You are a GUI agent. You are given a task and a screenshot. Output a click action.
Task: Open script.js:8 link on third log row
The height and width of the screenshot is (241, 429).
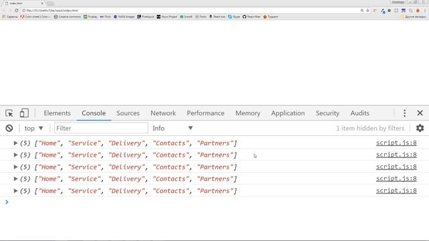click(396, 167)
